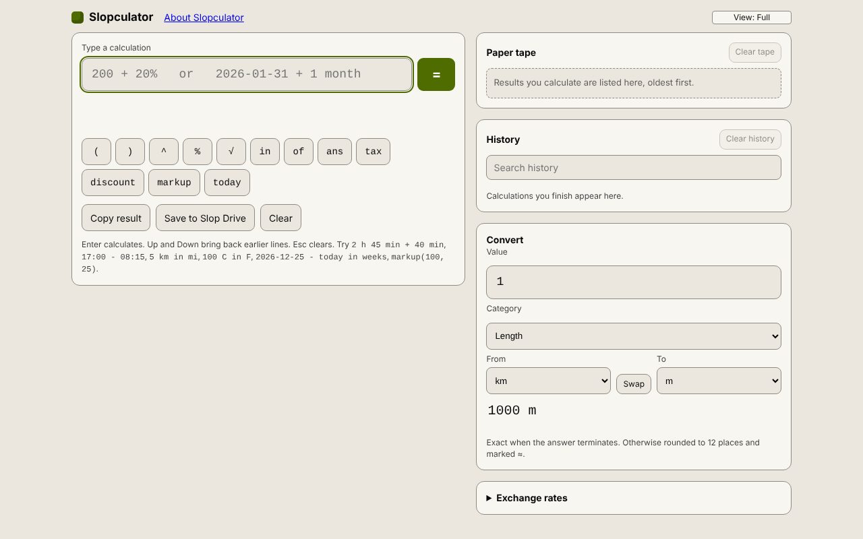Save the result to Slop Drive
The width and height of the screenshot is (863, 539).
pyautogui.click(x=205, y=218)
